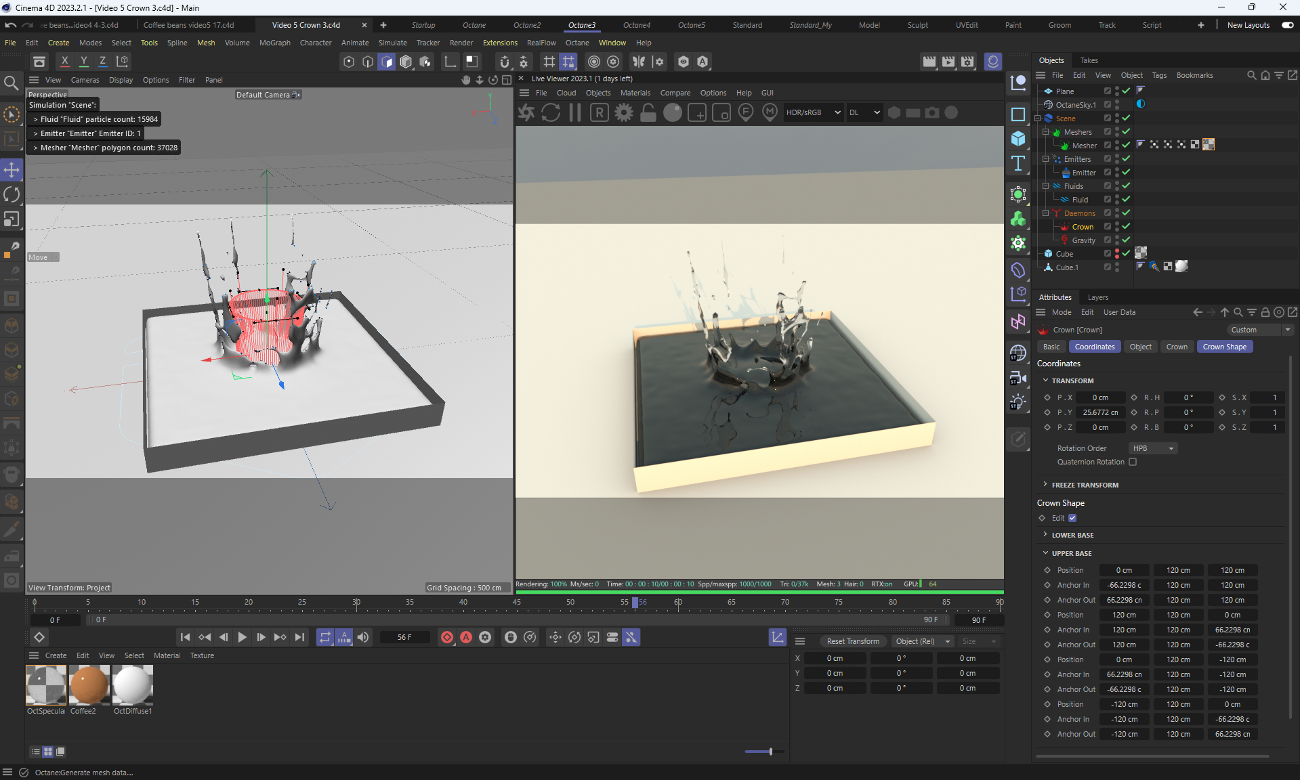Image resolution: width=1300 pixels, height=780 pixels.
Task: Open Object (Rel) coordinate mode dropdown
Action: (922, 641)
